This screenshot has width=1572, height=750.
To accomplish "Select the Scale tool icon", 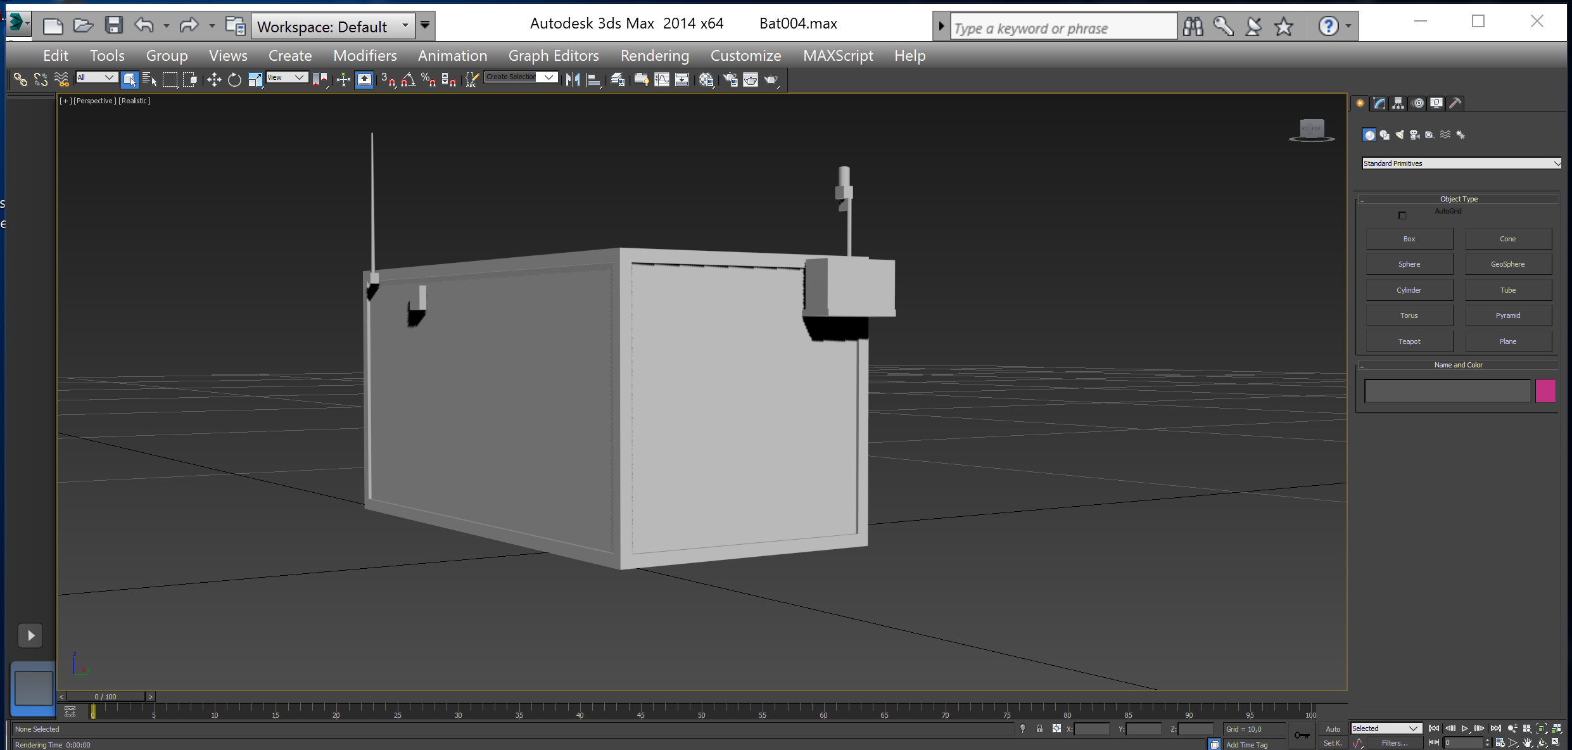I will pos(255,80).
